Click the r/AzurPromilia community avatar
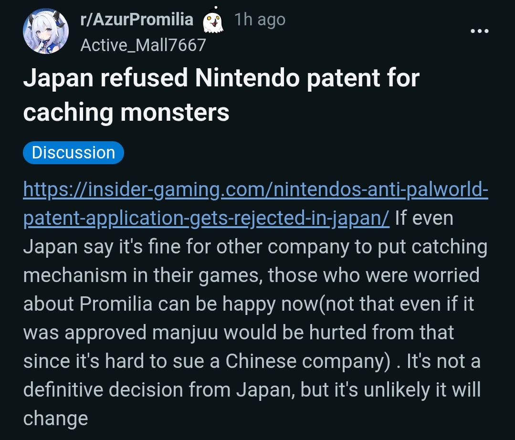The height and width of the screenshot is (440, 515). coord(46,31)
